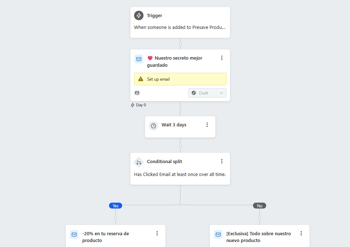Click the email icon on Exclusiva product card
This screenshot has width=350, height=247.
point(218,235)
